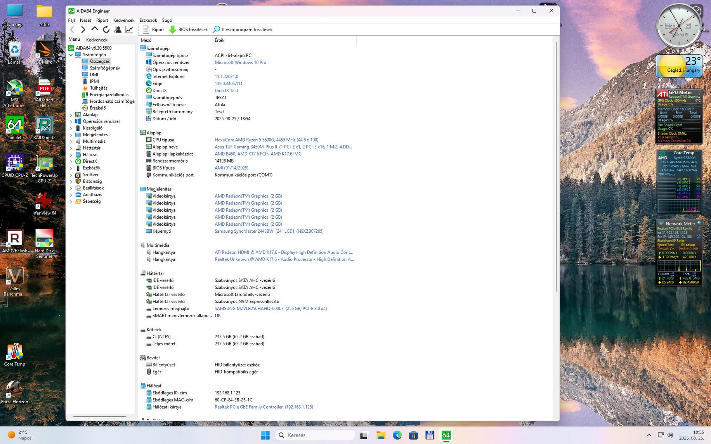This screenshot has width=711, height=444.
Task: Expand the Megjelenítés tree node
Action: pos(71,135)
